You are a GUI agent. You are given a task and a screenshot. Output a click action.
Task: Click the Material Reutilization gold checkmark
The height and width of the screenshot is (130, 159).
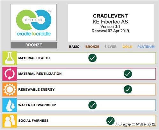point(128,74)
